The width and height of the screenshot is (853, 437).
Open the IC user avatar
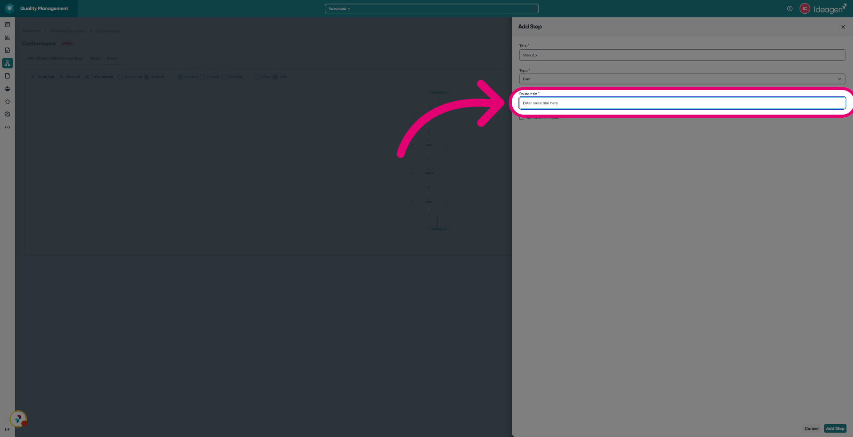[805, 8]
